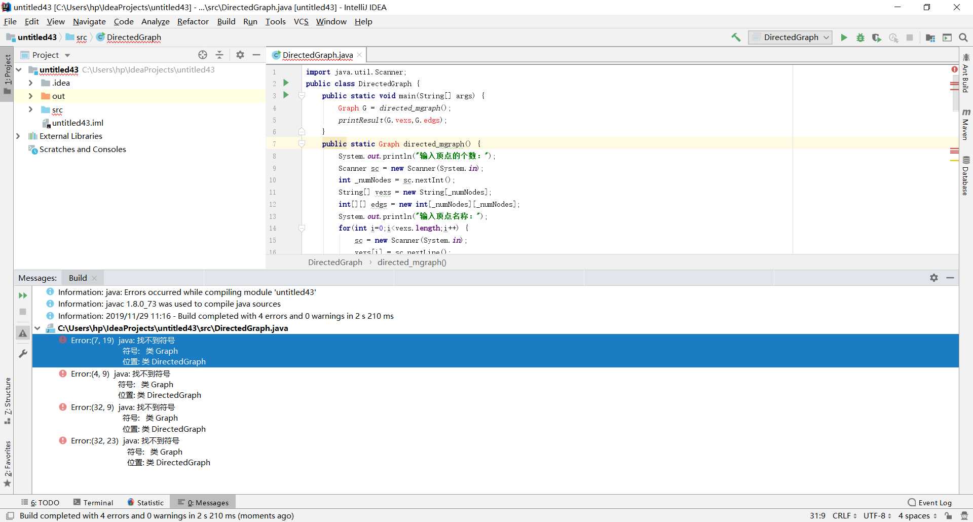Click the run gutter arrow beside main method

tap(286, 95)
